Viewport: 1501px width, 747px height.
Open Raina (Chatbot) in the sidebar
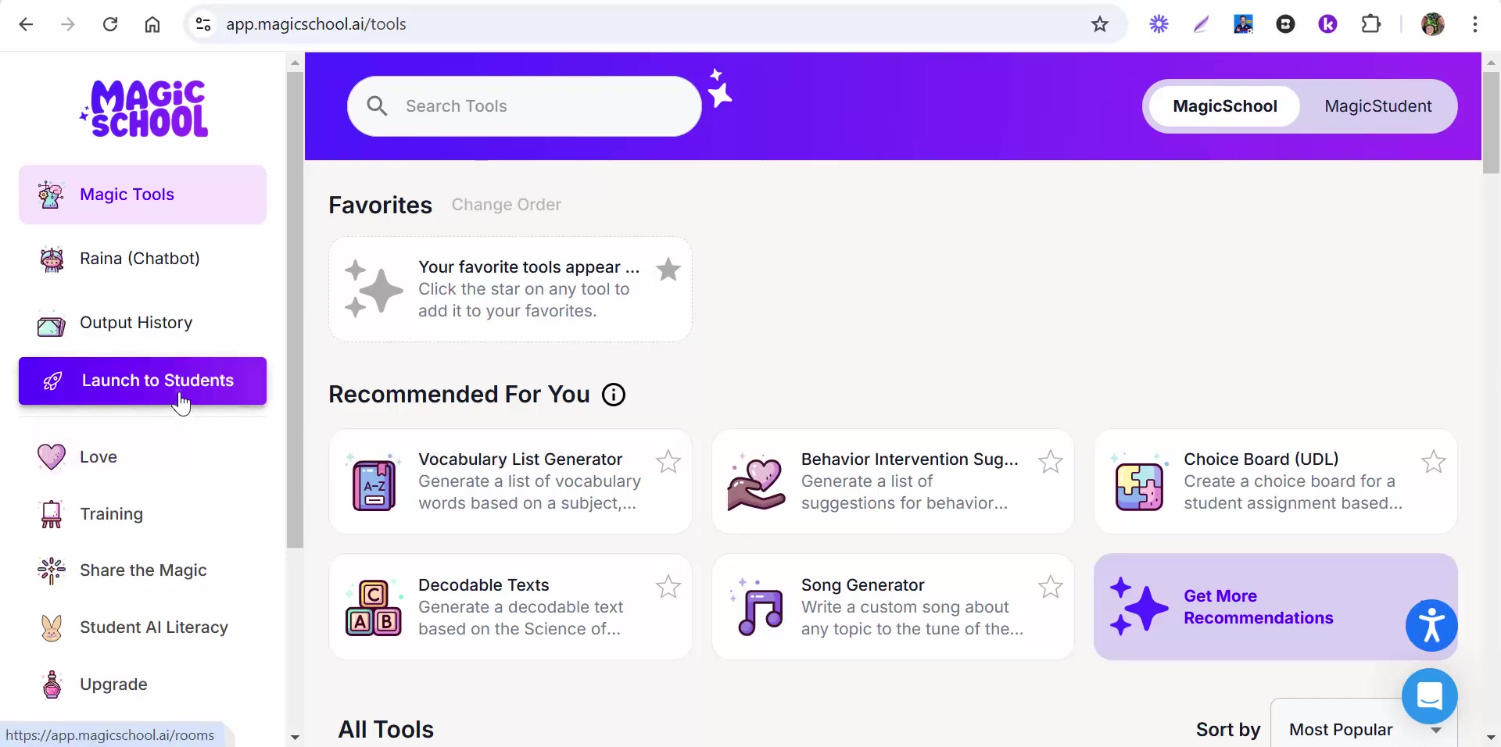pyautogui.click(x=142, y=259)
